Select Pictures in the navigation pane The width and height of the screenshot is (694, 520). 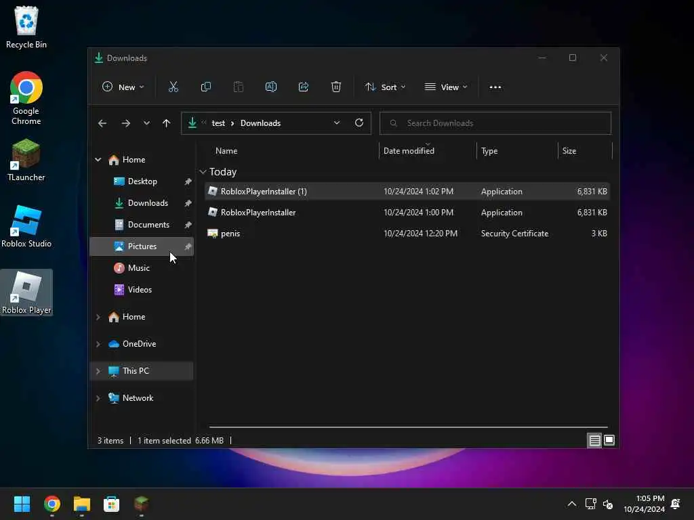tap(142, 246)
